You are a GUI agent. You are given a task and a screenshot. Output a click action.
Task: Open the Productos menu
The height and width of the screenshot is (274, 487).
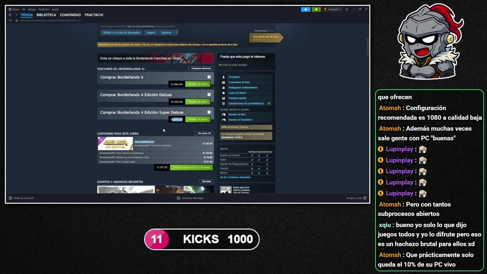click(x=44, y=9)
